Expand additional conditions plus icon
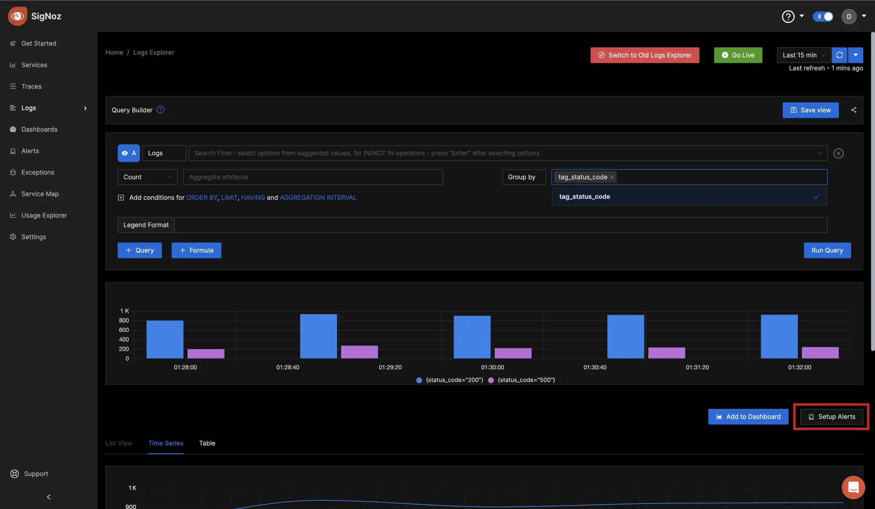Screen dimensions: 875x509 [x=121, y=197]
